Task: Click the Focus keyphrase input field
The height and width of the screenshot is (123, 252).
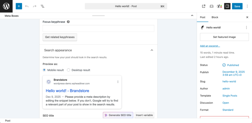Action: coord(98,28)
